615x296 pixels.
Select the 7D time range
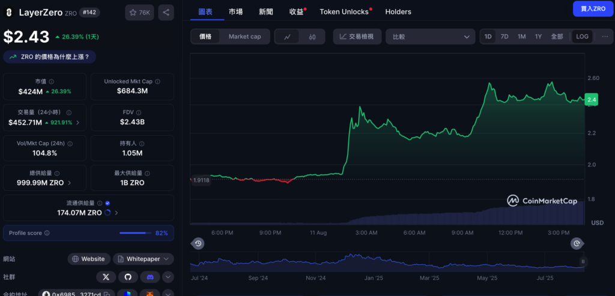coord(504,37)
